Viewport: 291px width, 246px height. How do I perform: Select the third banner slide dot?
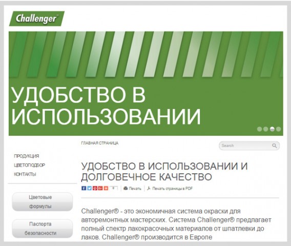click(272, 129)
